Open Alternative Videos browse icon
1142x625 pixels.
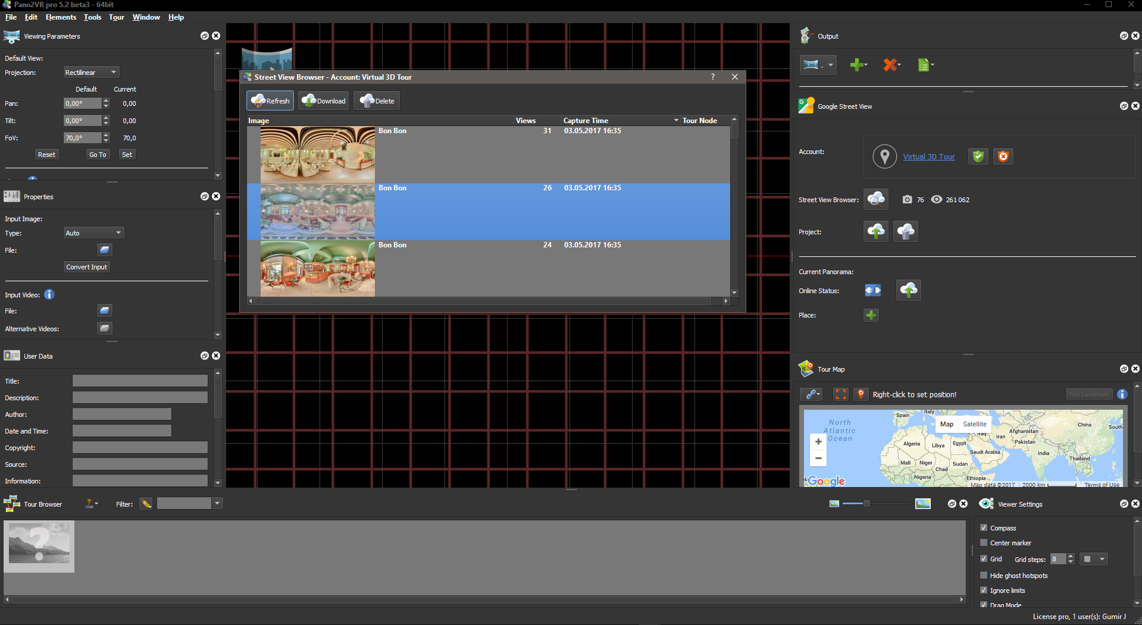105,328
